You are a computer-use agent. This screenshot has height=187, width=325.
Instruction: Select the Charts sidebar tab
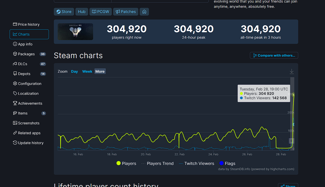pos(29,34)
